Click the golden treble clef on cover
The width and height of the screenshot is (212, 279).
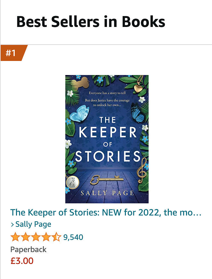pos(142,169)
